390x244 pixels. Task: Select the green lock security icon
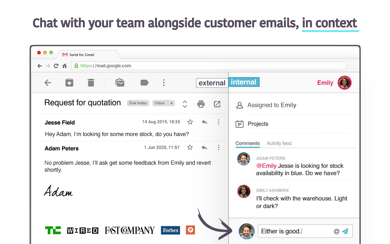click(x=76, y=66)
